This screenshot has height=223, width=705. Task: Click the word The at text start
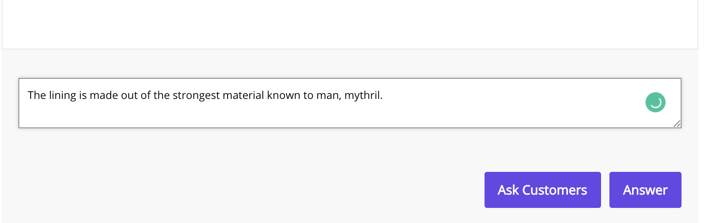tap(37, 95)
